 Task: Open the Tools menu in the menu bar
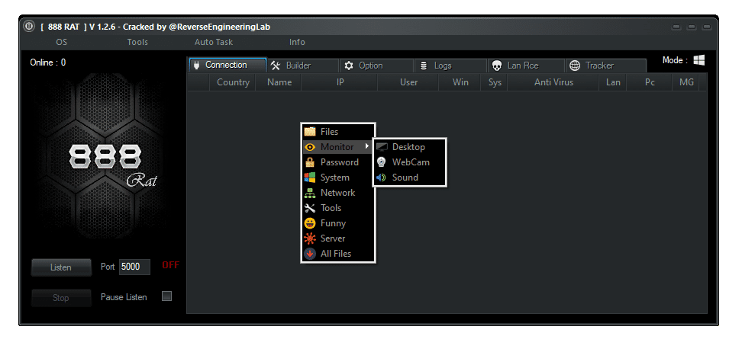click(137, 42)
